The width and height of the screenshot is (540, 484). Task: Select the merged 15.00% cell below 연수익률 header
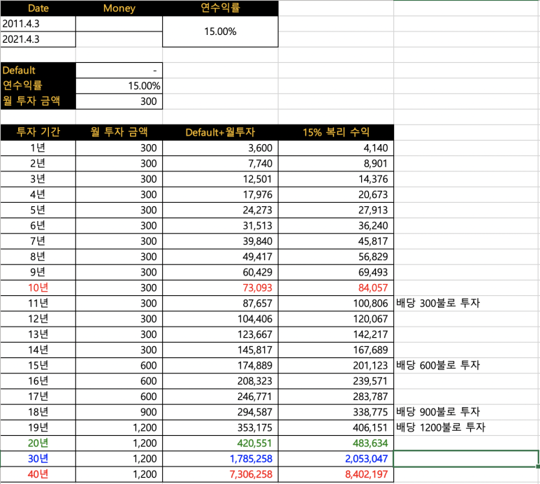click(x=220, y=31)
